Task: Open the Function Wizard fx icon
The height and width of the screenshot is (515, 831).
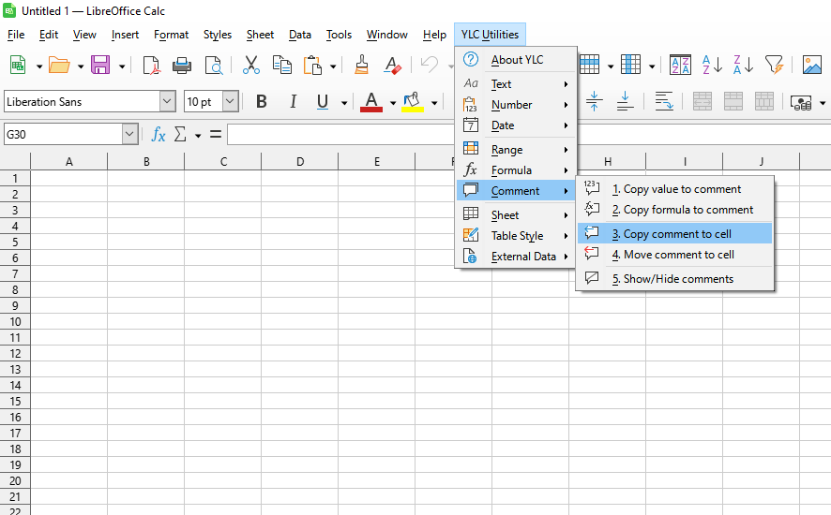Action: click(159, 135)
